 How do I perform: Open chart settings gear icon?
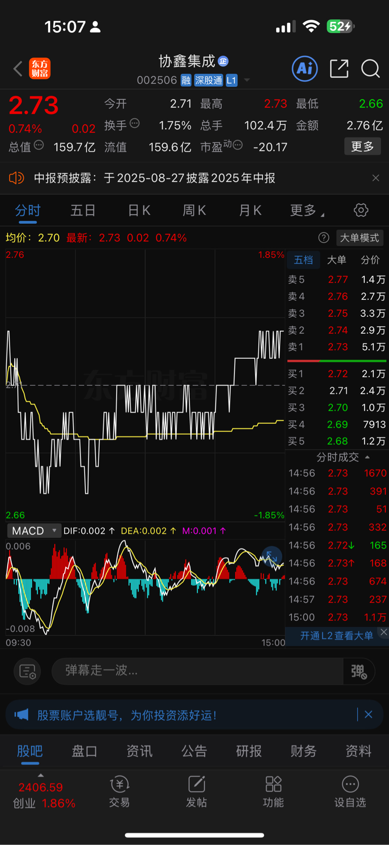[361, 210]
